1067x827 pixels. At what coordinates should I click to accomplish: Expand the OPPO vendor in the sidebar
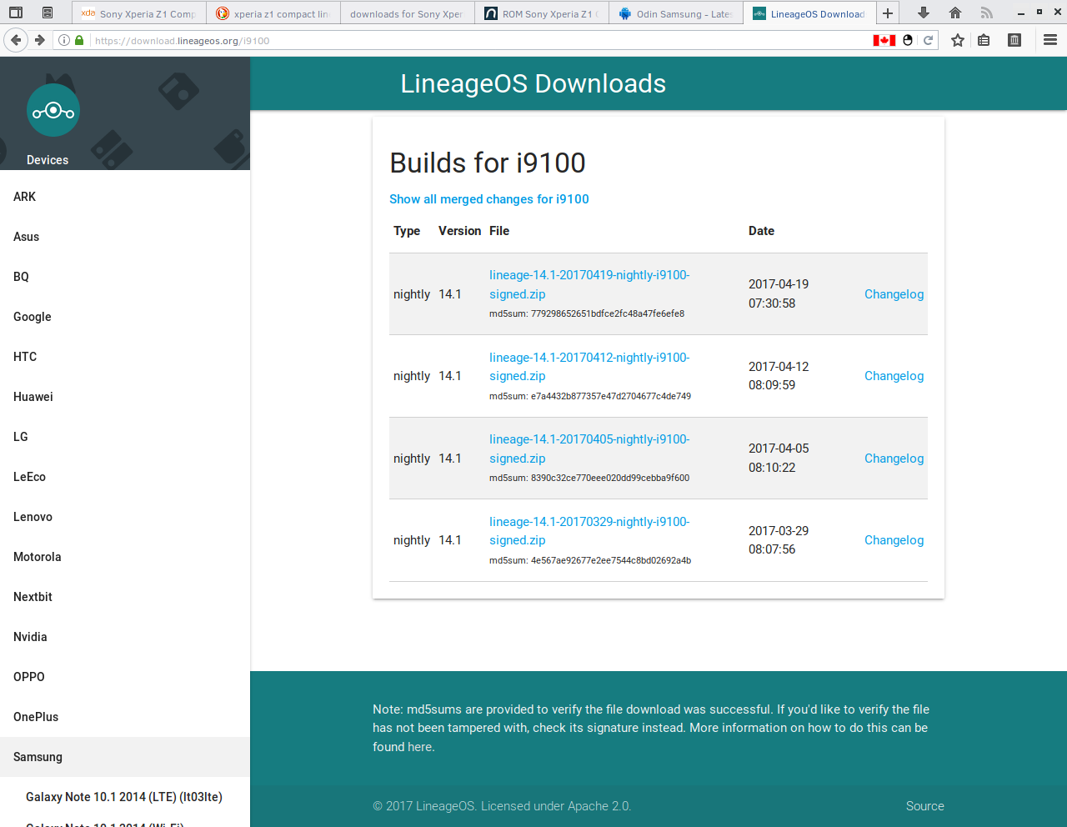point(125,677)
